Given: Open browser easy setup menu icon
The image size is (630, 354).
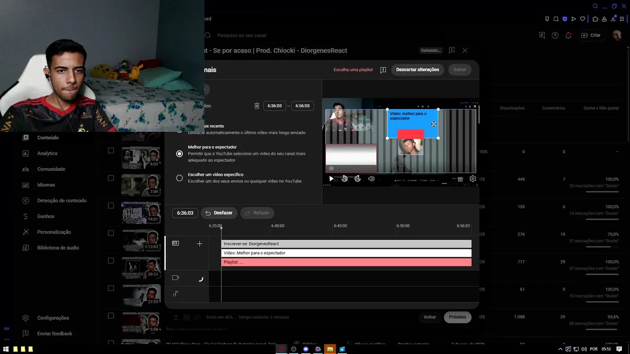Looking at the screenshot, I should (622, 19).
